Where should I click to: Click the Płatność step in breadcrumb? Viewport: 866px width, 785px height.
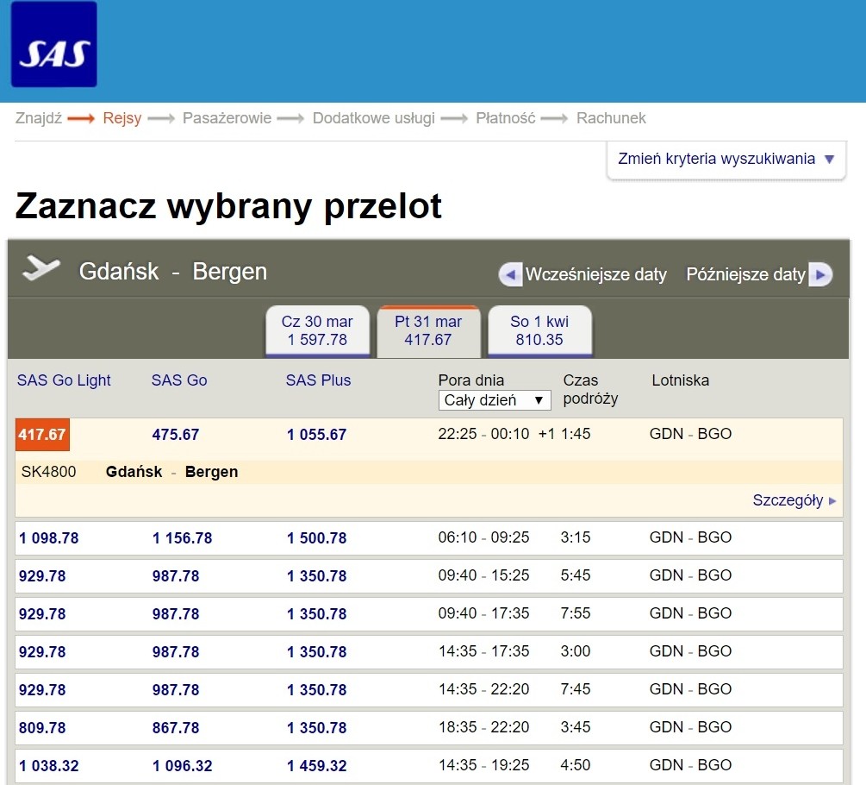505,118
